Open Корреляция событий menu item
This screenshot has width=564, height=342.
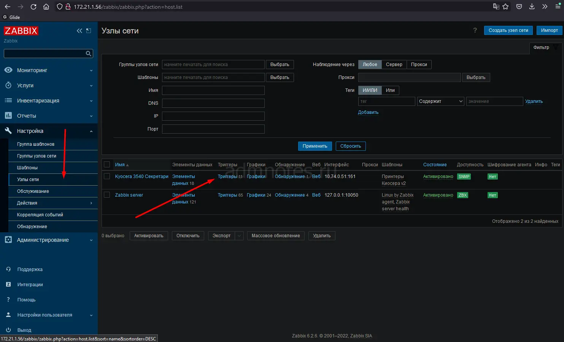53,215
